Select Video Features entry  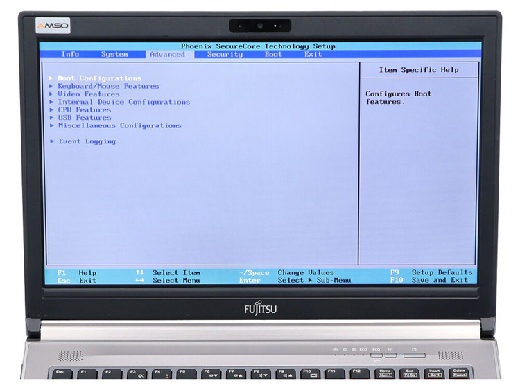pyautogui.click(x=89, y=94)
